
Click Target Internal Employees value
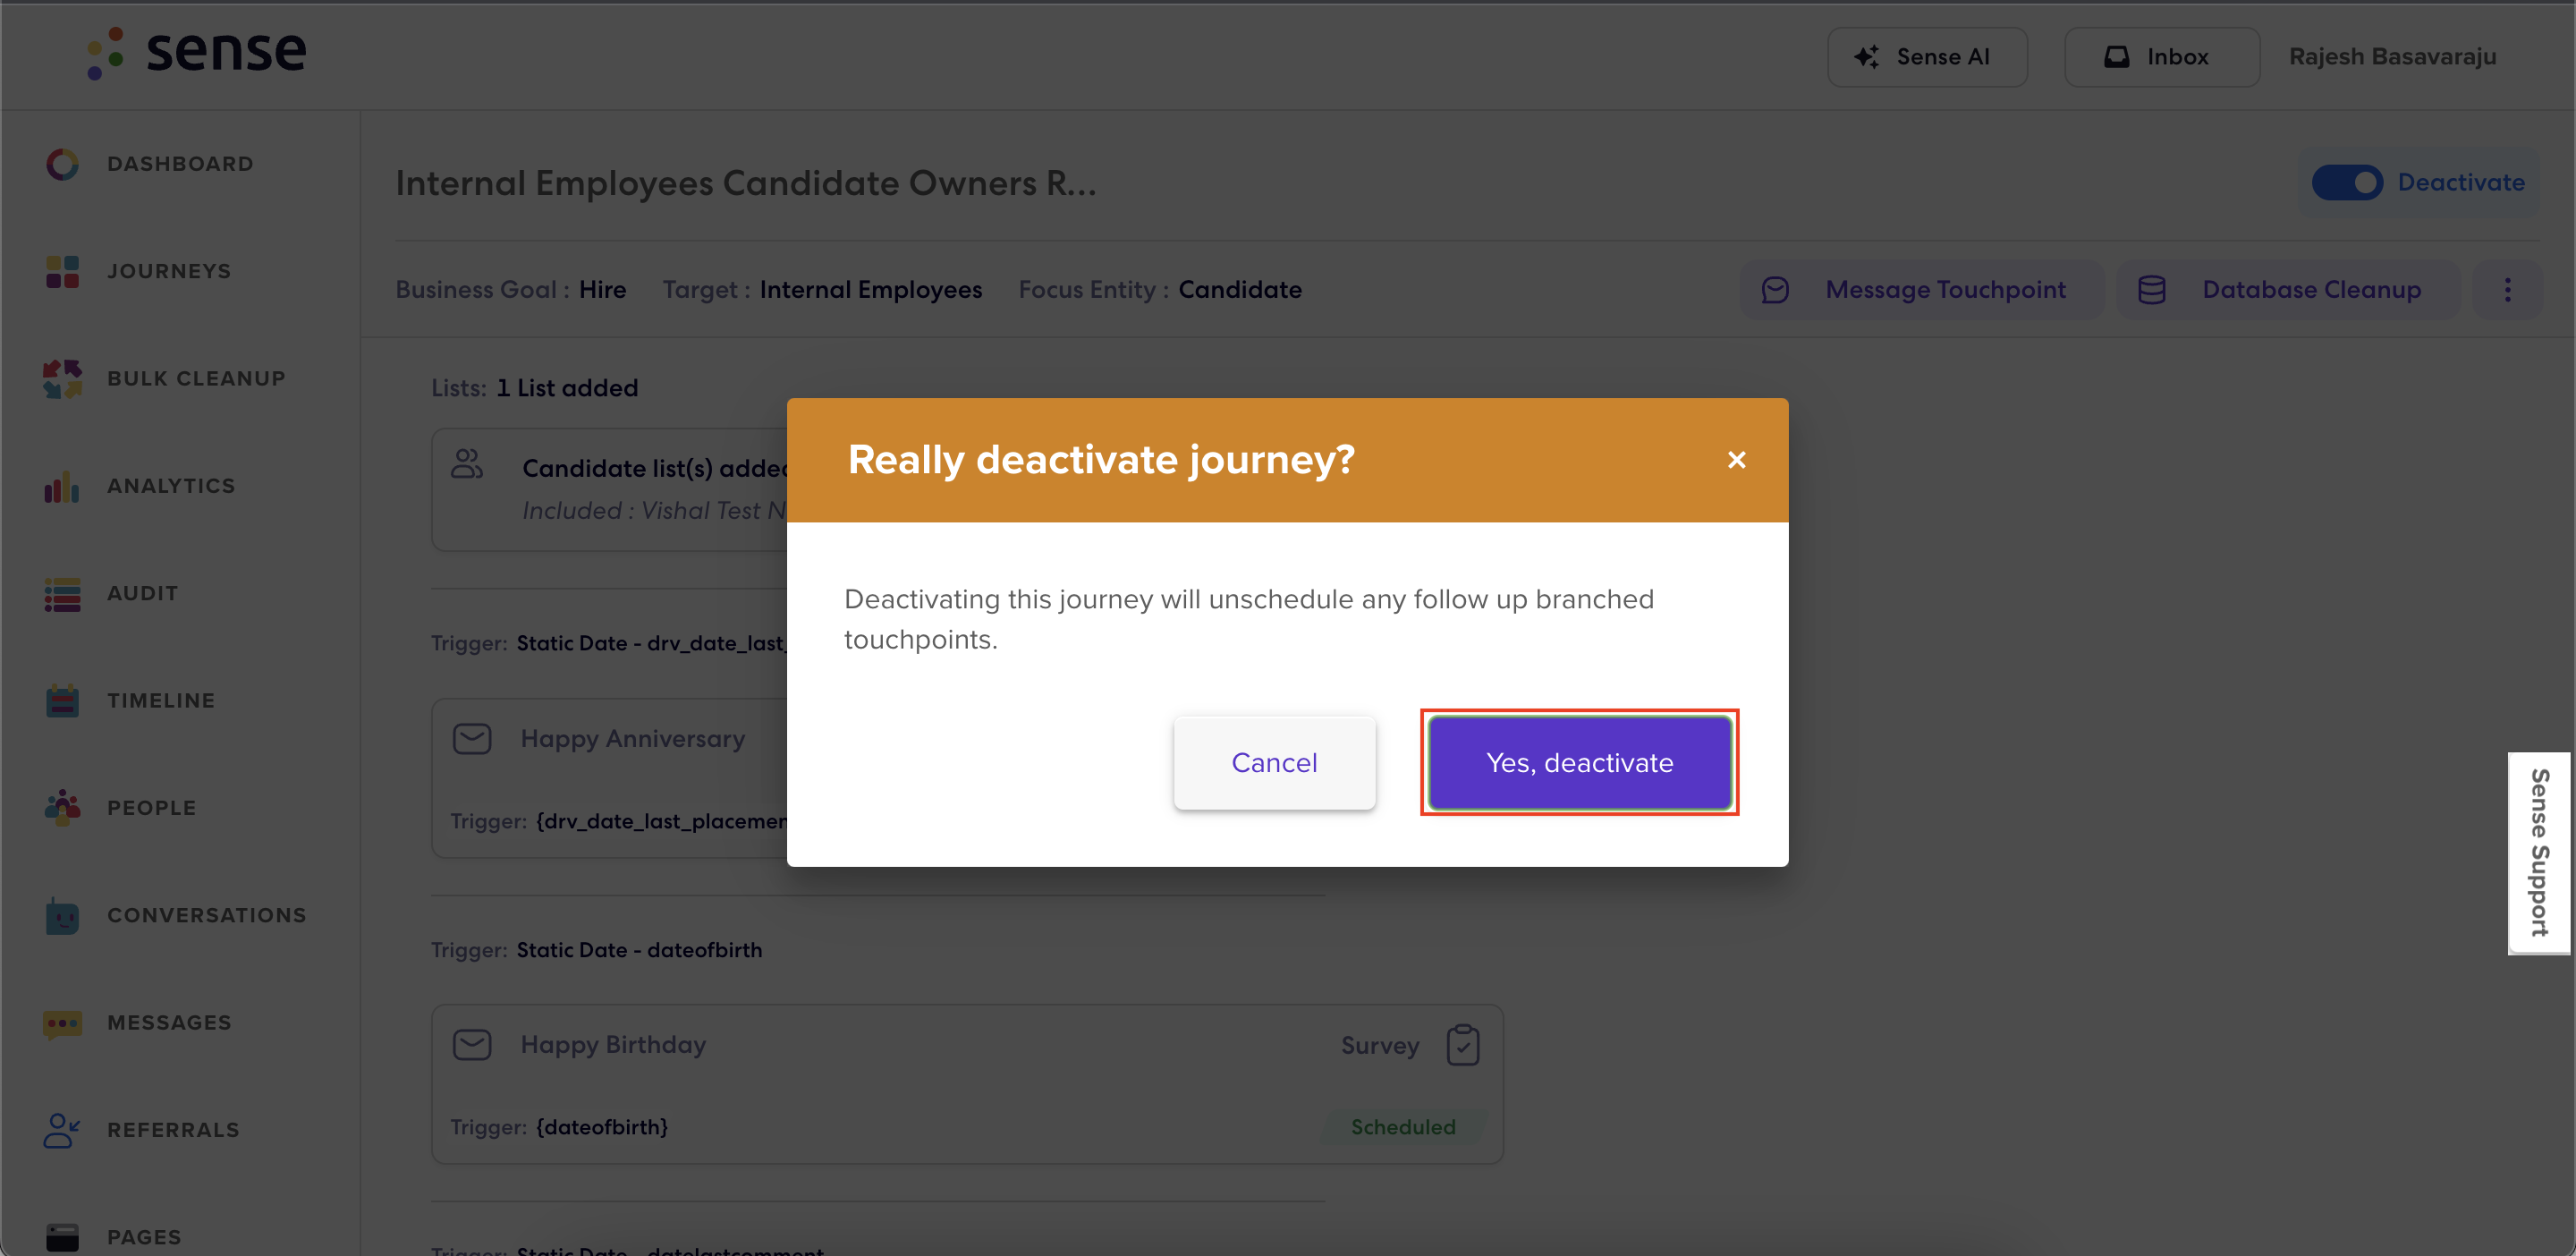(x=871, y=290)
